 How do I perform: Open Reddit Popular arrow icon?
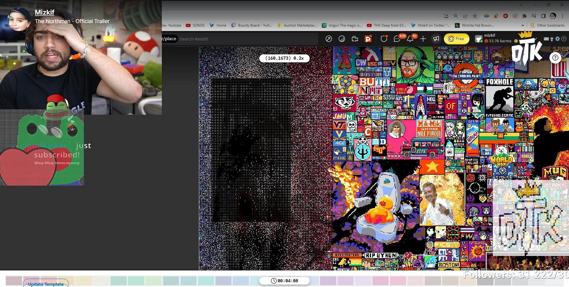(x=329, y=39)
